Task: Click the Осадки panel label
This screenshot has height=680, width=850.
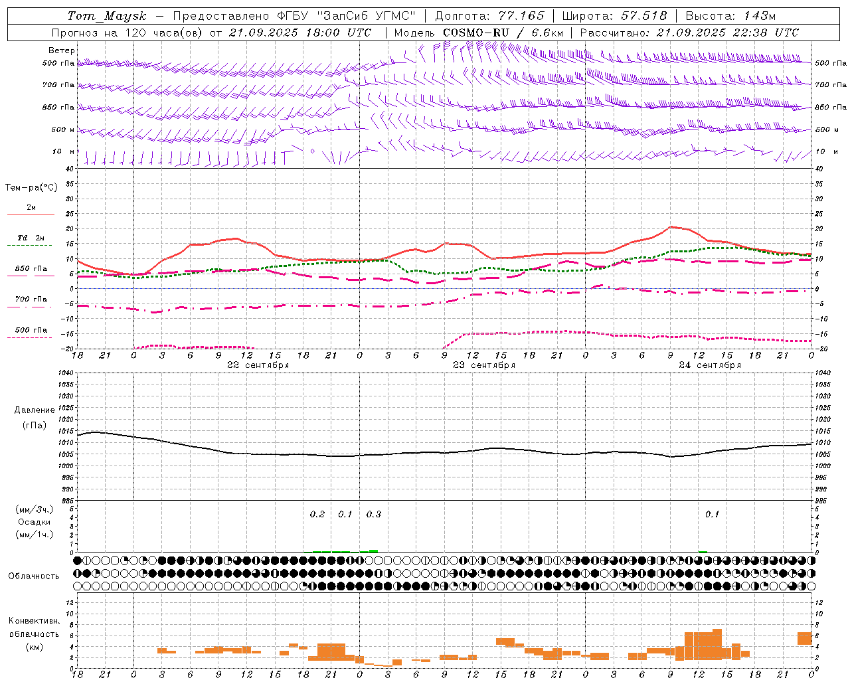Action: click(35, 522)
